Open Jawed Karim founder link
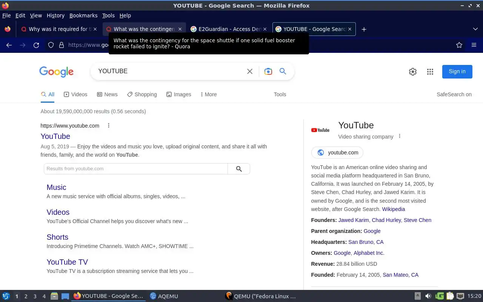The image size is (483, 302). pos(354,220)
